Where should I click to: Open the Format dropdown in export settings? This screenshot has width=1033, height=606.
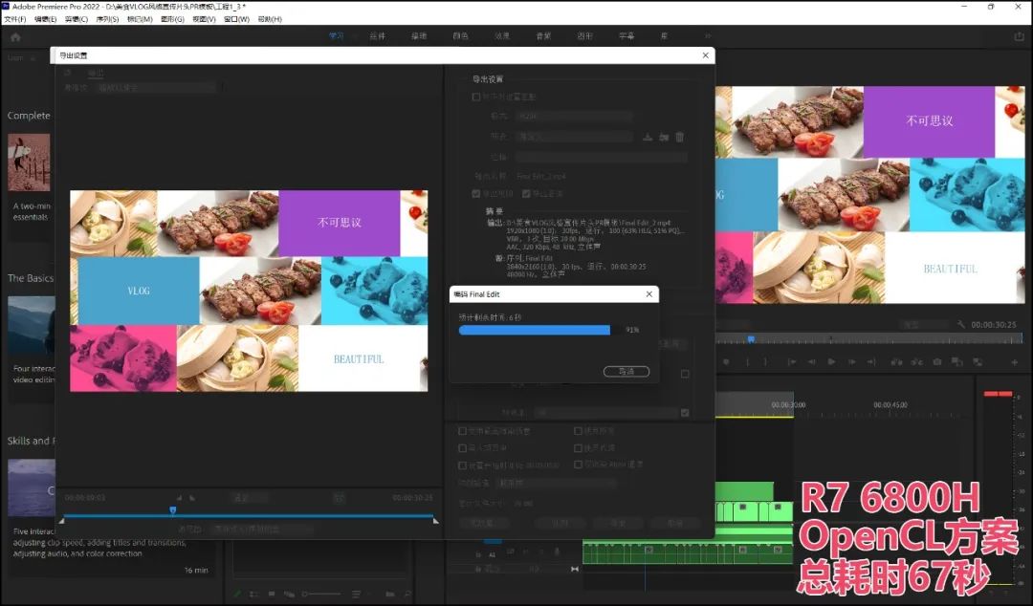[x=573, y=116]
